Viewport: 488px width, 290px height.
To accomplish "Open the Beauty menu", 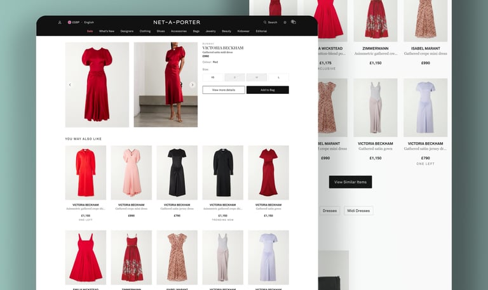I will (x=227, y=31).
